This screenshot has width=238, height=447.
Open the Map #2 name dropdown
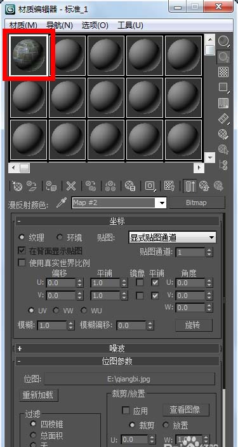point(162,203)
